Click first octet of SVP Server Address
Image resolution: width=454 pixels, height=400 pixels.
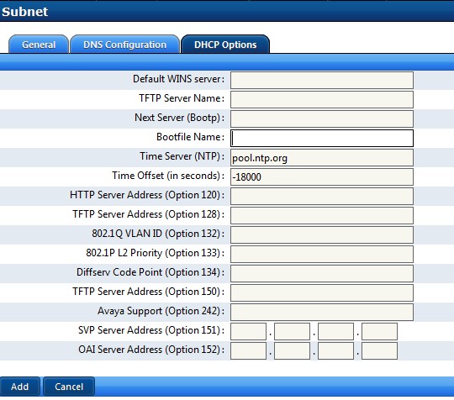point(248,331)
